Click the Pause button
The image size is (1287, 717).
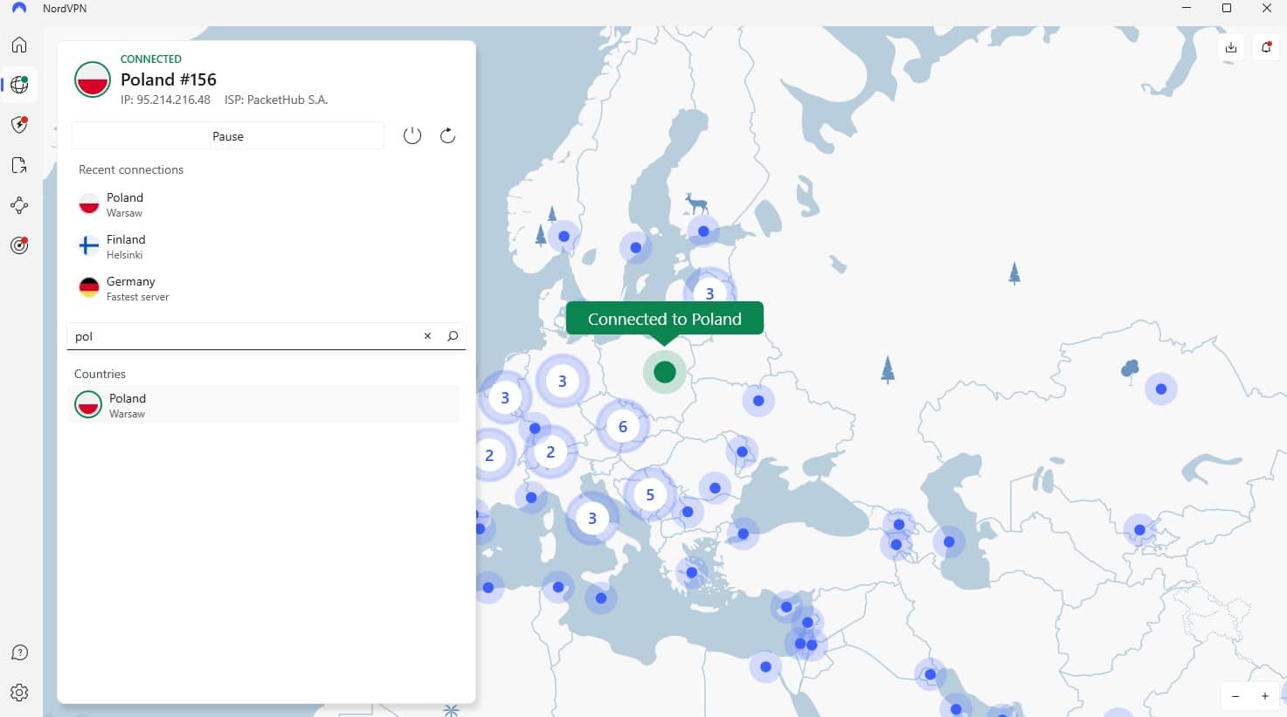click(x=228, y=136)
